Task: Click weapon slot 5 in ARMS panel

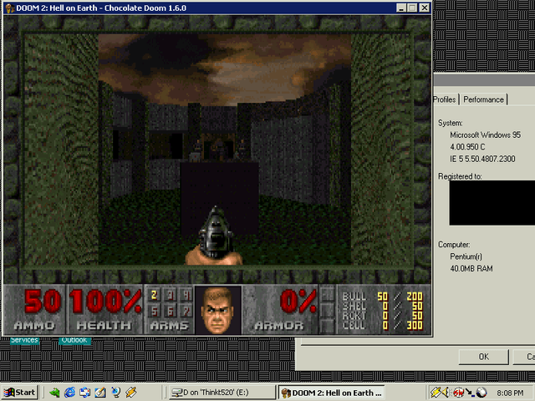Action: coord(154,311)
